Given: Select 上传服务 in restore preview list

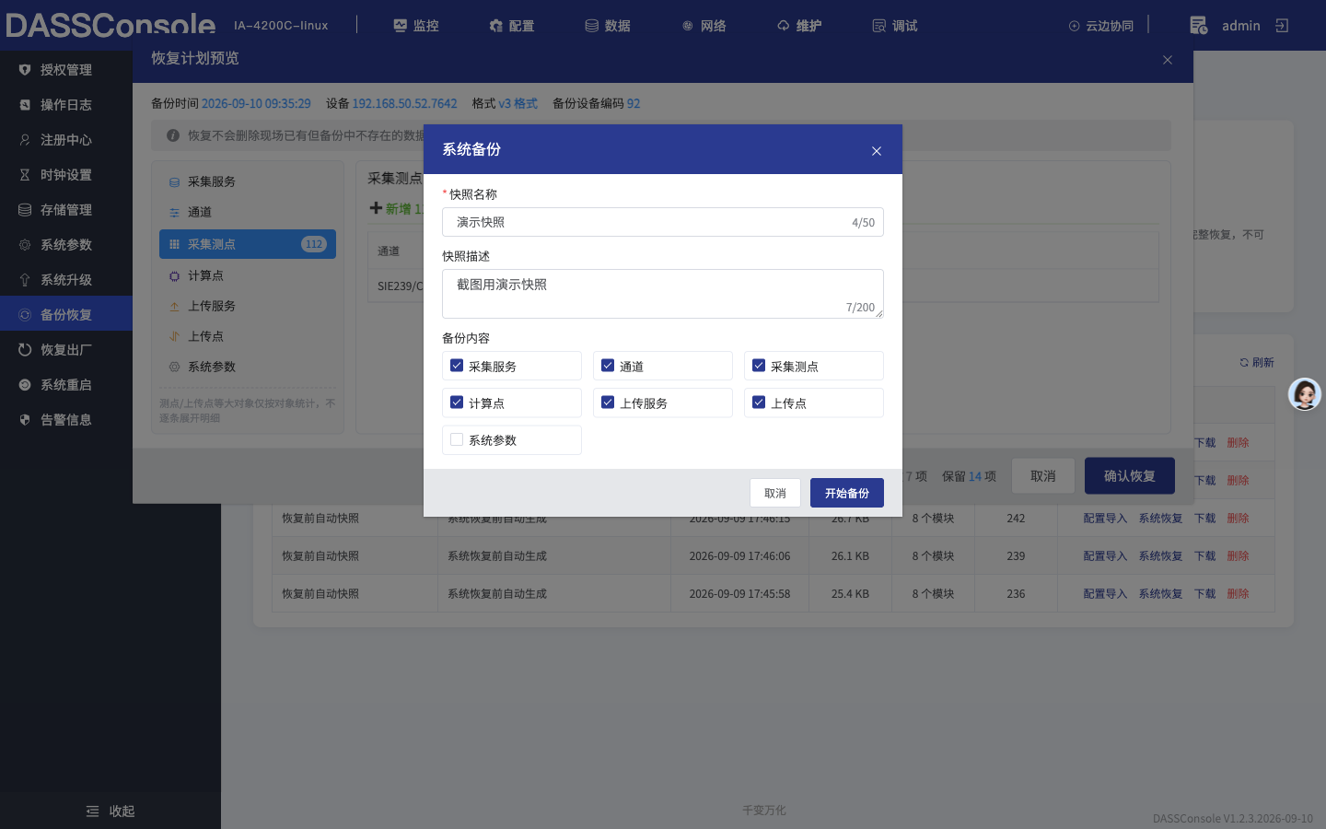Looking at the screenshot, I should tap(248, 306).
